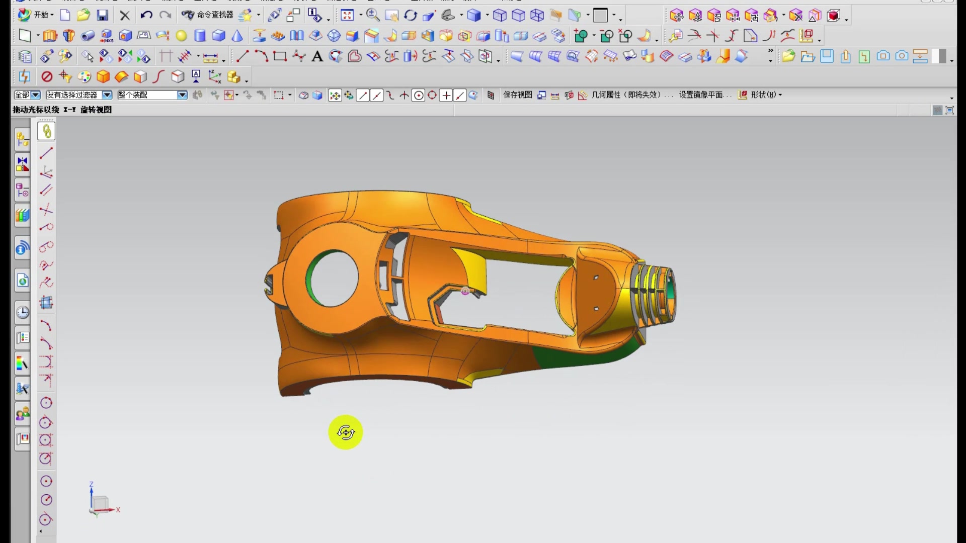Click the full-screen toggle icon at top right

(950, 110)
